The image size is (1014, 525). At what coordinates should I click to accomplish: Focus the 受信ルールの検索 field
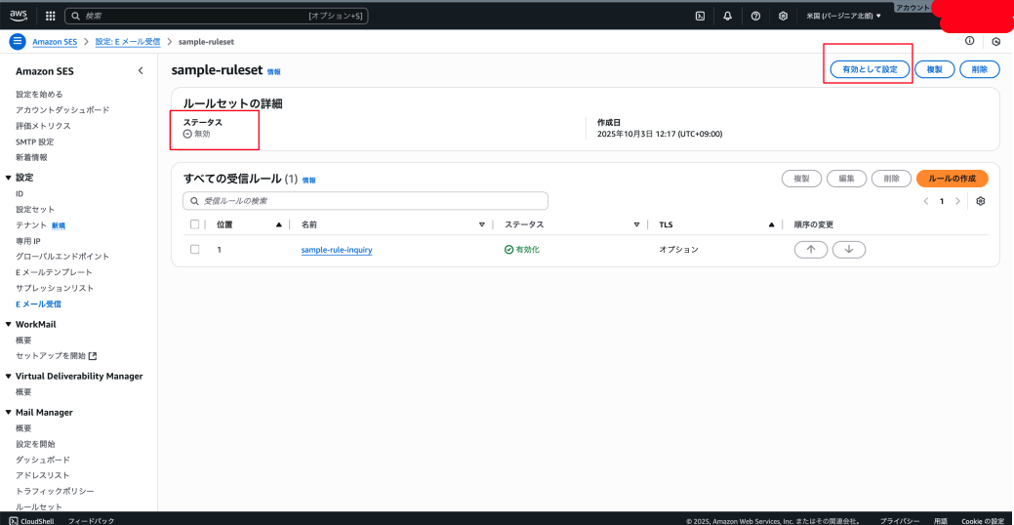(x=365, y=201)
